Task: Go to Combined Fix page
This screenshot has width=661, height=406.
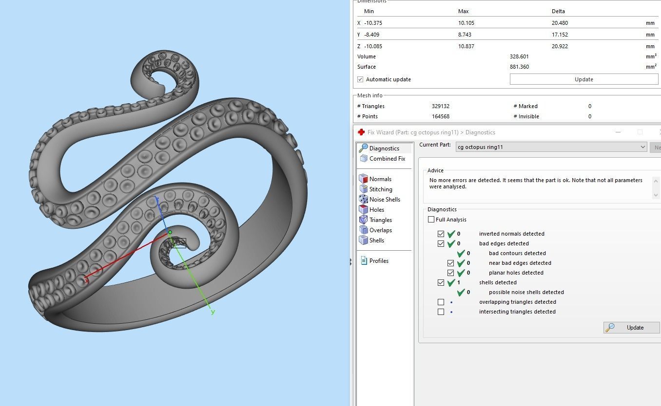Action: click(x=387, y=159)
